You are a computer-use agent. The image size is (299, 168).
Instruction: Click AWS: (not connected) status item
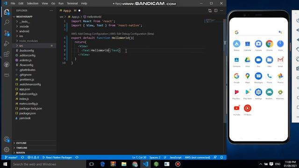(x=197, y=157)
